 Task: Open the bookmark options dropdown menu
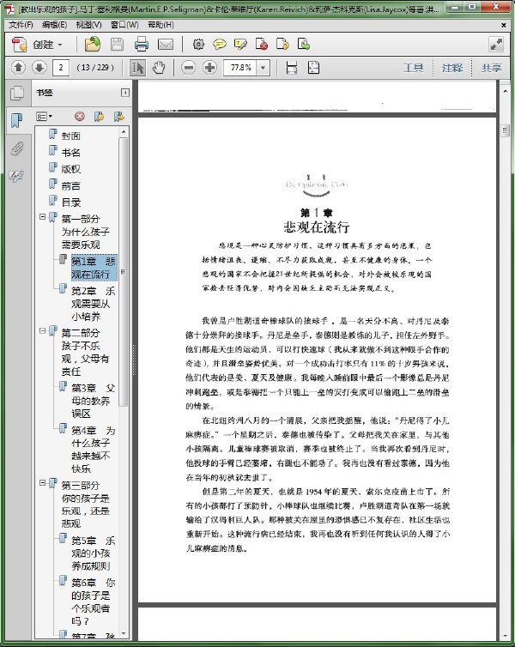click(44, 117)
